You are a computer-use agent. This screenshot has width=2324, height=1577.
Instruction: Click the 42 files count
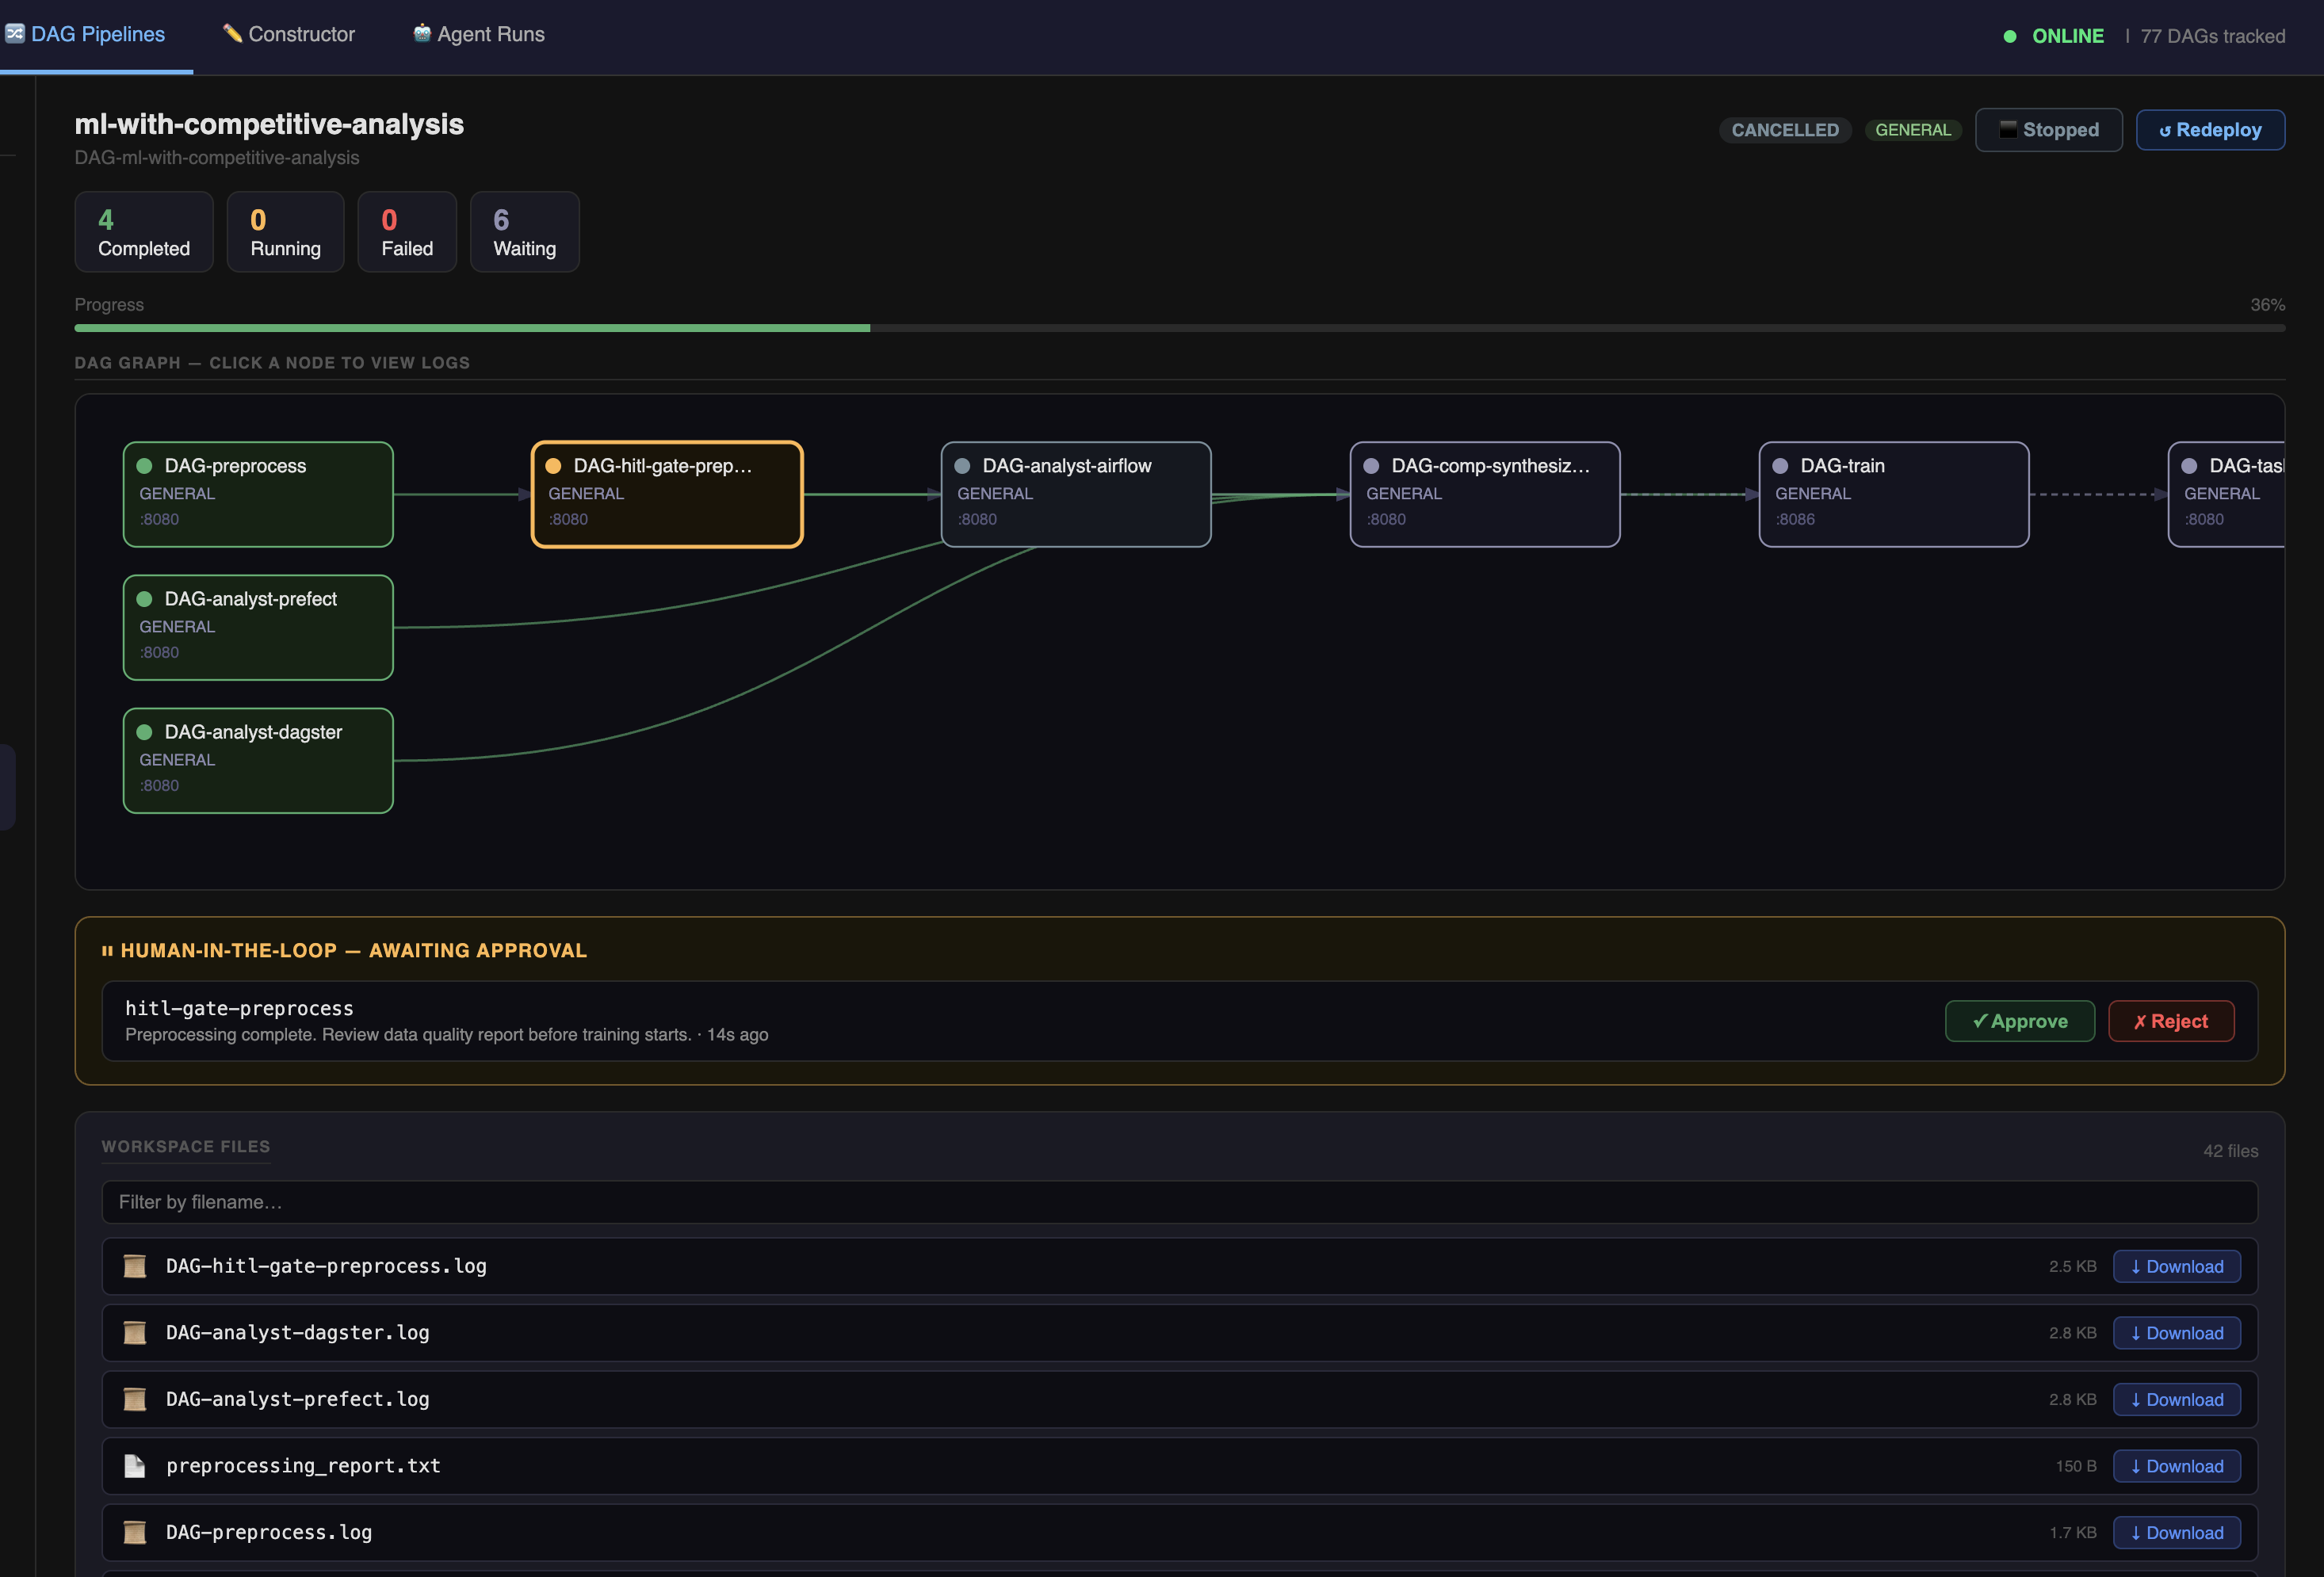(2230, 1151)
